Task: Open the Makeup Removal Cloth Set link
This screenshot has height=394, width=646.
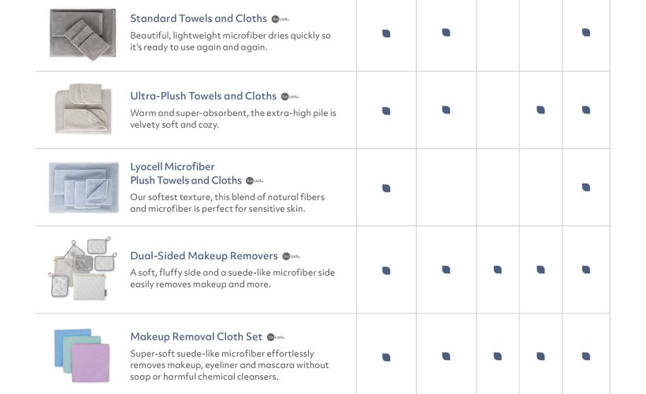Action: 196,337
